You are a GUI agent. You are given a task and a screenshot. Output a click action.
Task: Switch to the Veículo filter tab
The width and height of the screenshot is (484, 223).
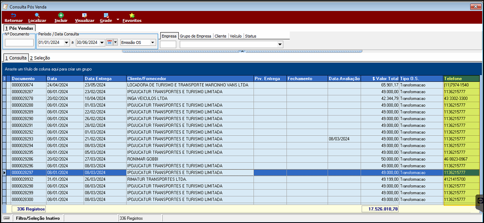point(236,36)
